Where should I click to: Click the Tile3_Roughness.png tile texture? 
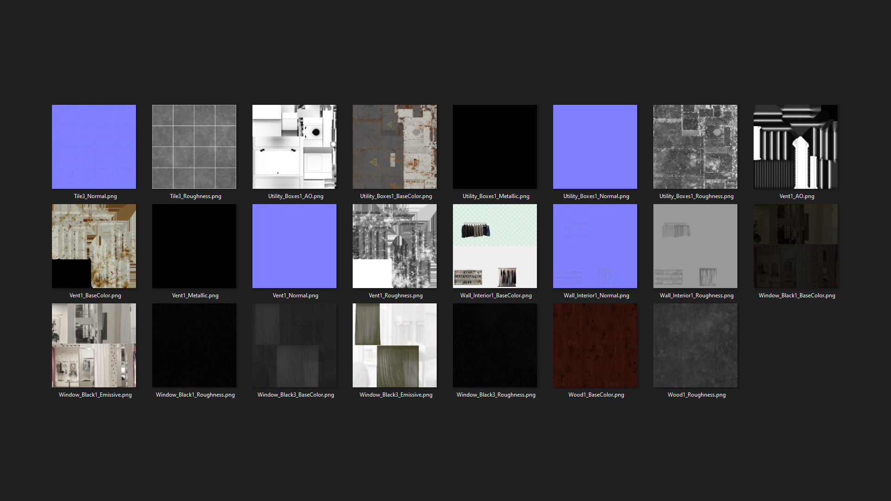194,147
